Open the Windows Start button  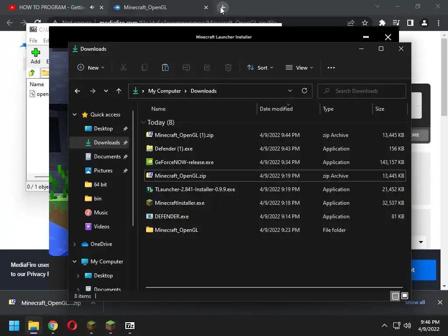14,325
